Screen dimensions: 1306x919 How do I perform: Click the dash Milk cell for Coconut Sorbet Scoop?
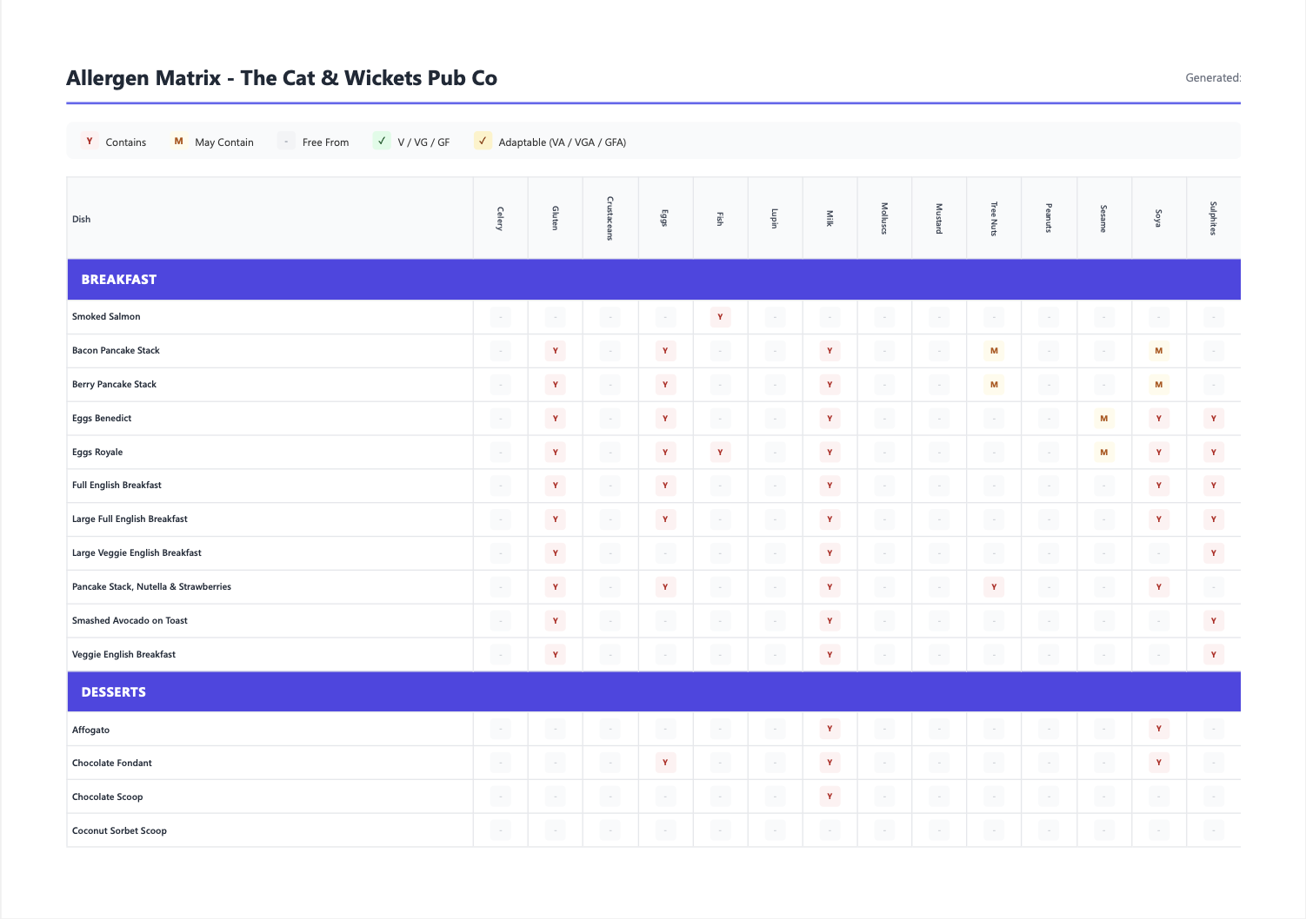pyautogui.click(x=830, y=830)
